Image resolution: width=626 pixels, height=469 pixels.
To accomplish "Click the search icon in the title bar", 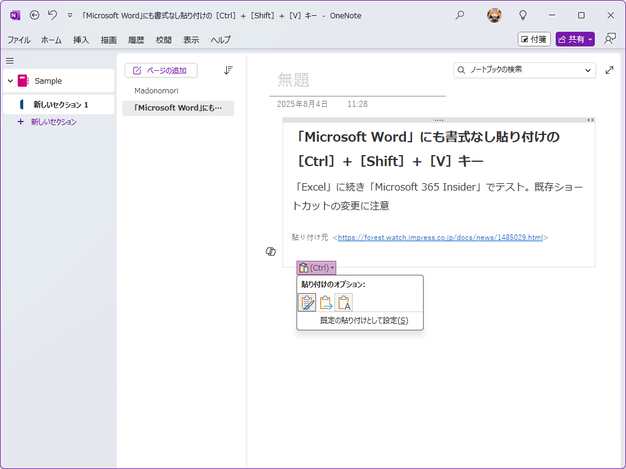I will pos(459,15).
